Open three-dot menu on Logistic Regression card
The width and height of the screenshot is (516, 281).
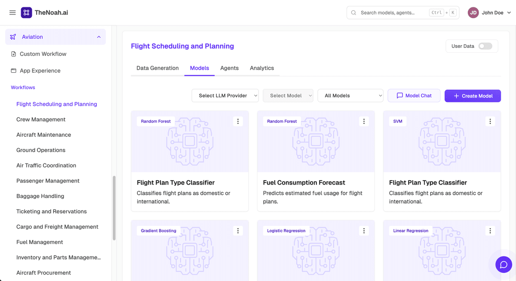pyautogui.click(x=364, y=231)
